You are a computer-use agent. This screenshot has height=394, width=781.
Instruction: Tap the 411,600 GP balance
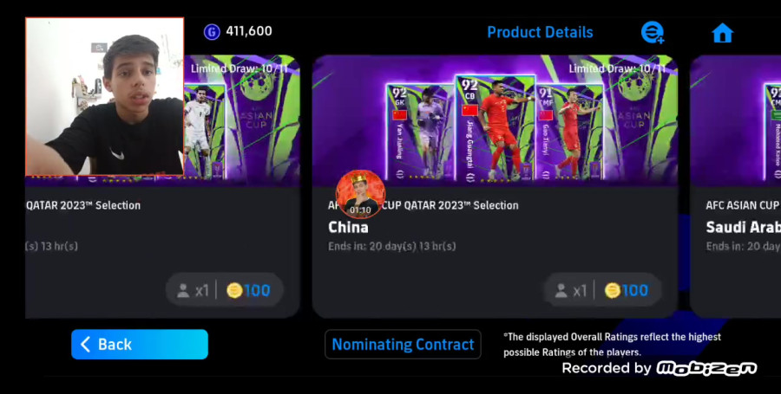click(x=249, y=31)
